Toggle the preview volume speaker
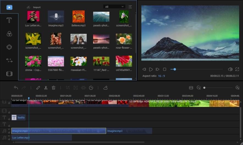The width and height of the screenshot is (243, 145). [230, 69]
